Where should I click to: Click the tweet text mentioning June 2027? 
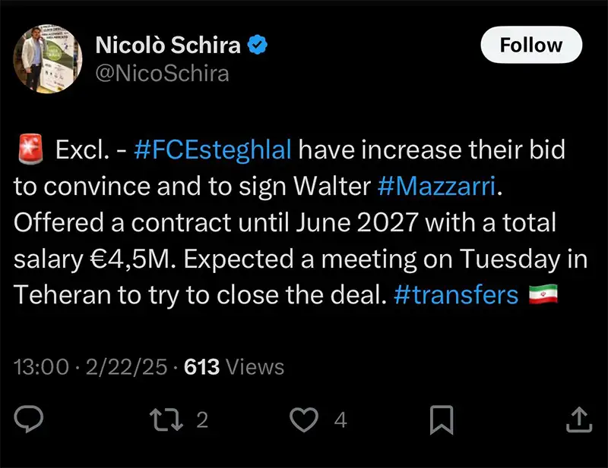click(285, 223)
